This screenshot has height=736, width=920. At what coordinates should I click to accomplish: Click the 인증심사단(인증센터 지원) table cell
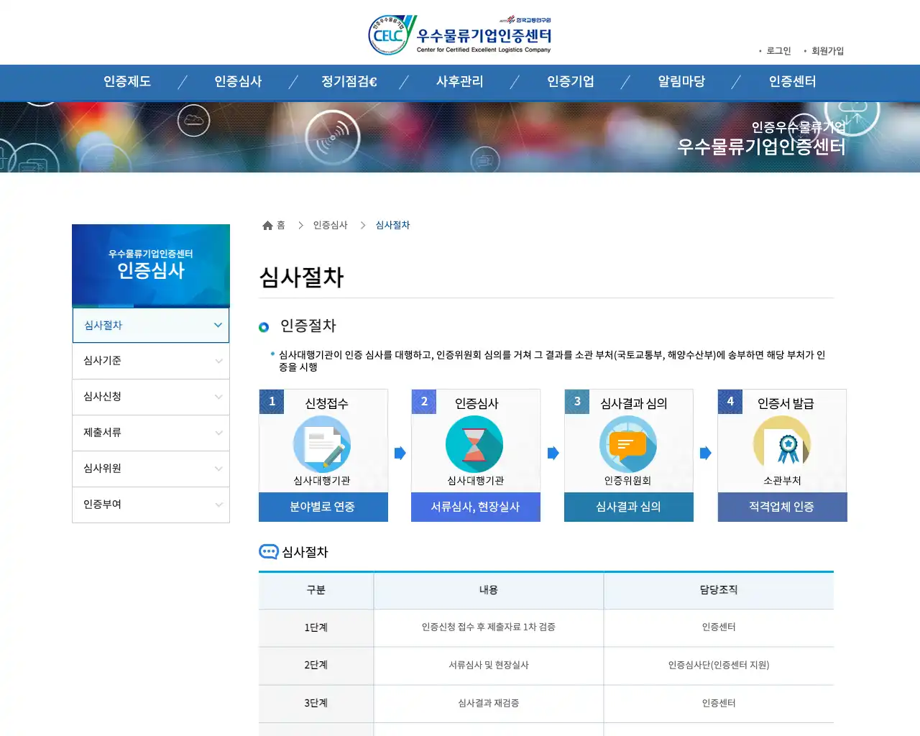tap(719, 666)
